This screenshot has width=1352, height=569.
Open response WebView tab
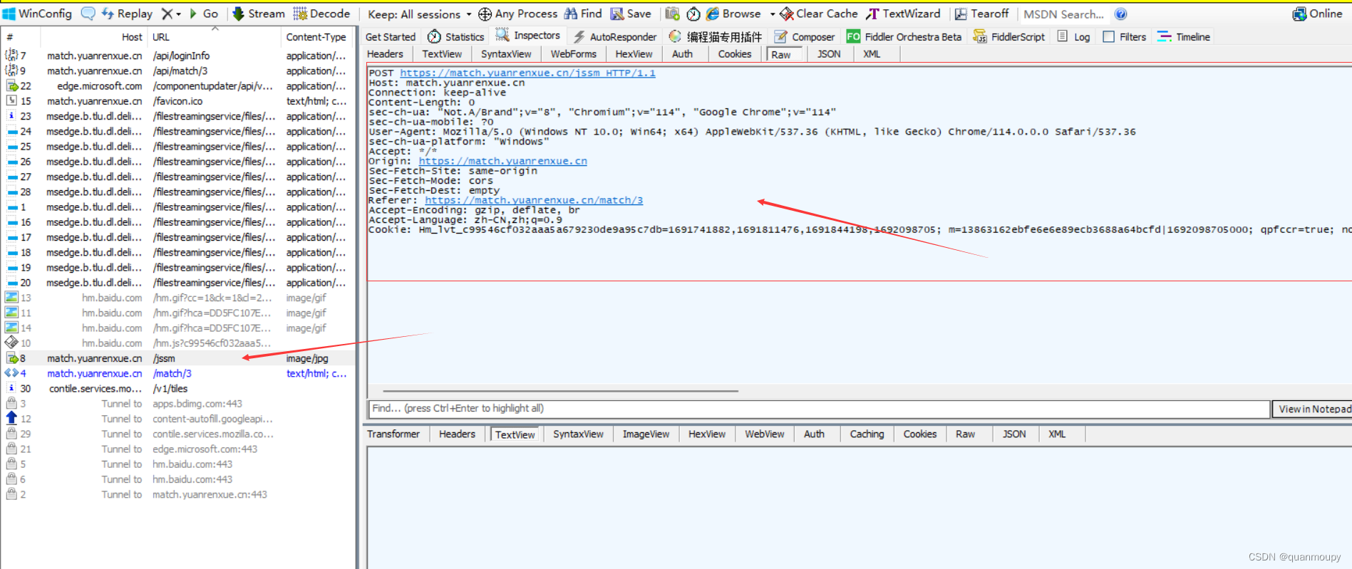[764, 434]
